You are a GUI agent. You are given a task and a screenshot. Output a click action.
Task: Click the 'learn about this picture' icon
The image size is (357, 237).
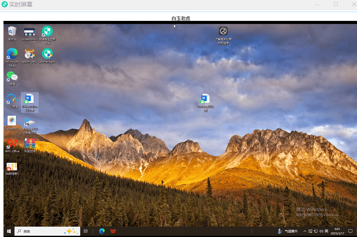click(223, 31)
